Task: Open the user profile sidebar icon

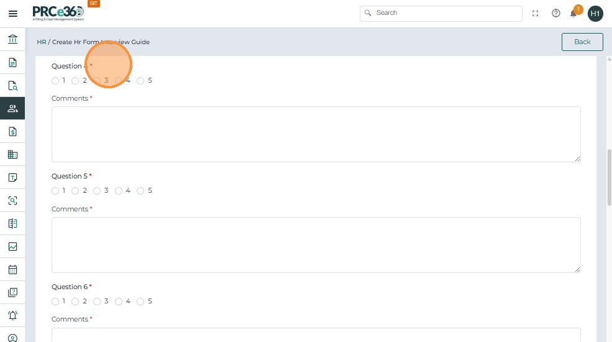Action: tap(12, 338)
